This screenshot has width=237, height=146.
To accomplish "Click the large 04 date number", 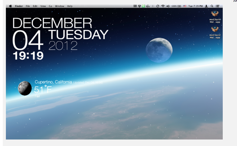I will coord(28,40).
